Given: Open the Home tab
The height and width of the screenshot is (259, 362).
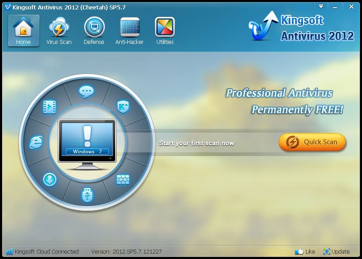Looking at the screenshot, I should (24, 30).
